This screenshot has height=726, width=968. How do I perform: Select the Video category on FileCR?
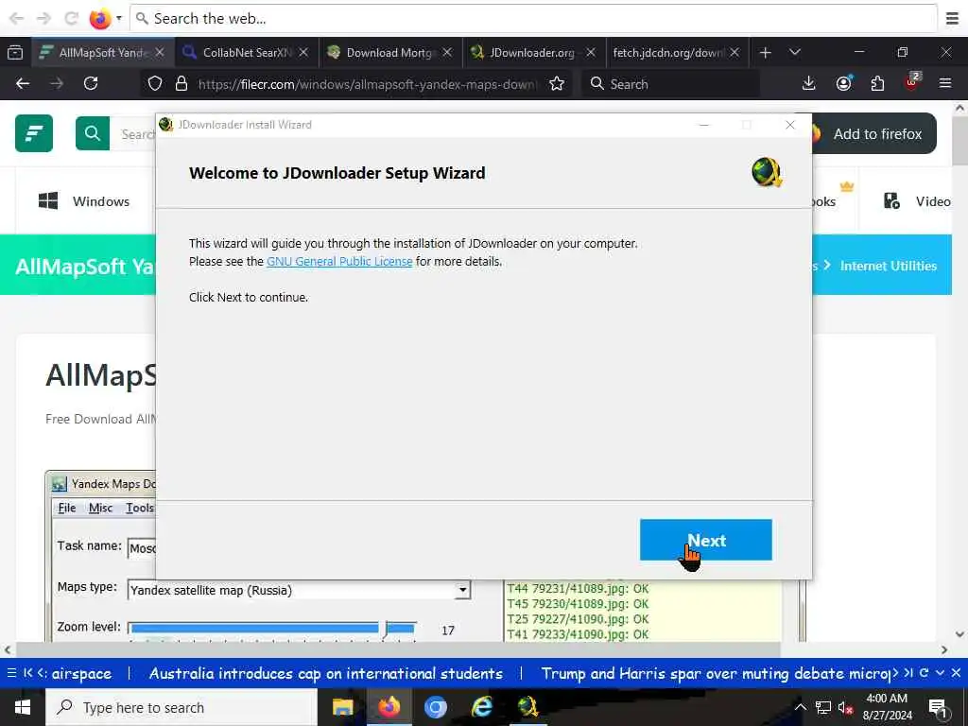click(917, 201)
